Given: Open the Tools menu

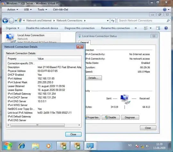Looking at the screenshot, I should pyautogui.click(x=42, y=10).
